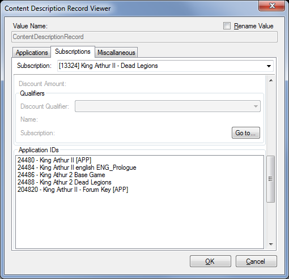Screen dimensions: 289x279
Task: Switch to the Miscallaneous tab
Action: tap(116, 53)
